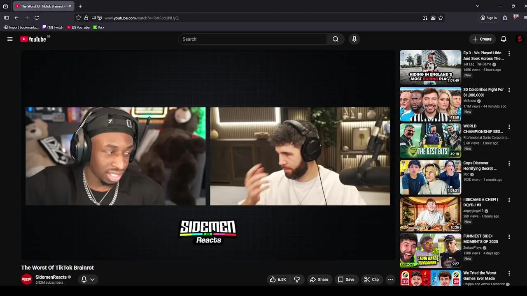Image resolution: width=527 pixels, height=296 pixels.
Task: Focus the YouTube search box
Action: (252, 39)
